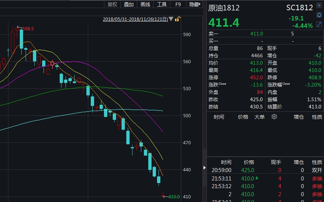Click the date range 2018/05/31-2018/11/26 link

click(x=135, y=19)
